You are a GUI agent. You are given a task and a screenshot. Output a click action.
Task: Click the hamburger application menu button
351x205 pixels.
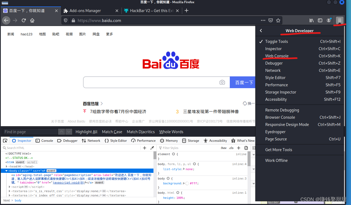pos(340,20)
